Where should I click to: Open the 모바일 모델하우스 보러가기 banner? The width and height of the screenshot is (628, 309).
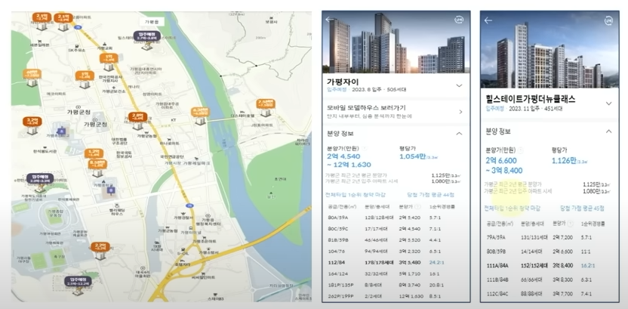click(396, 112)
